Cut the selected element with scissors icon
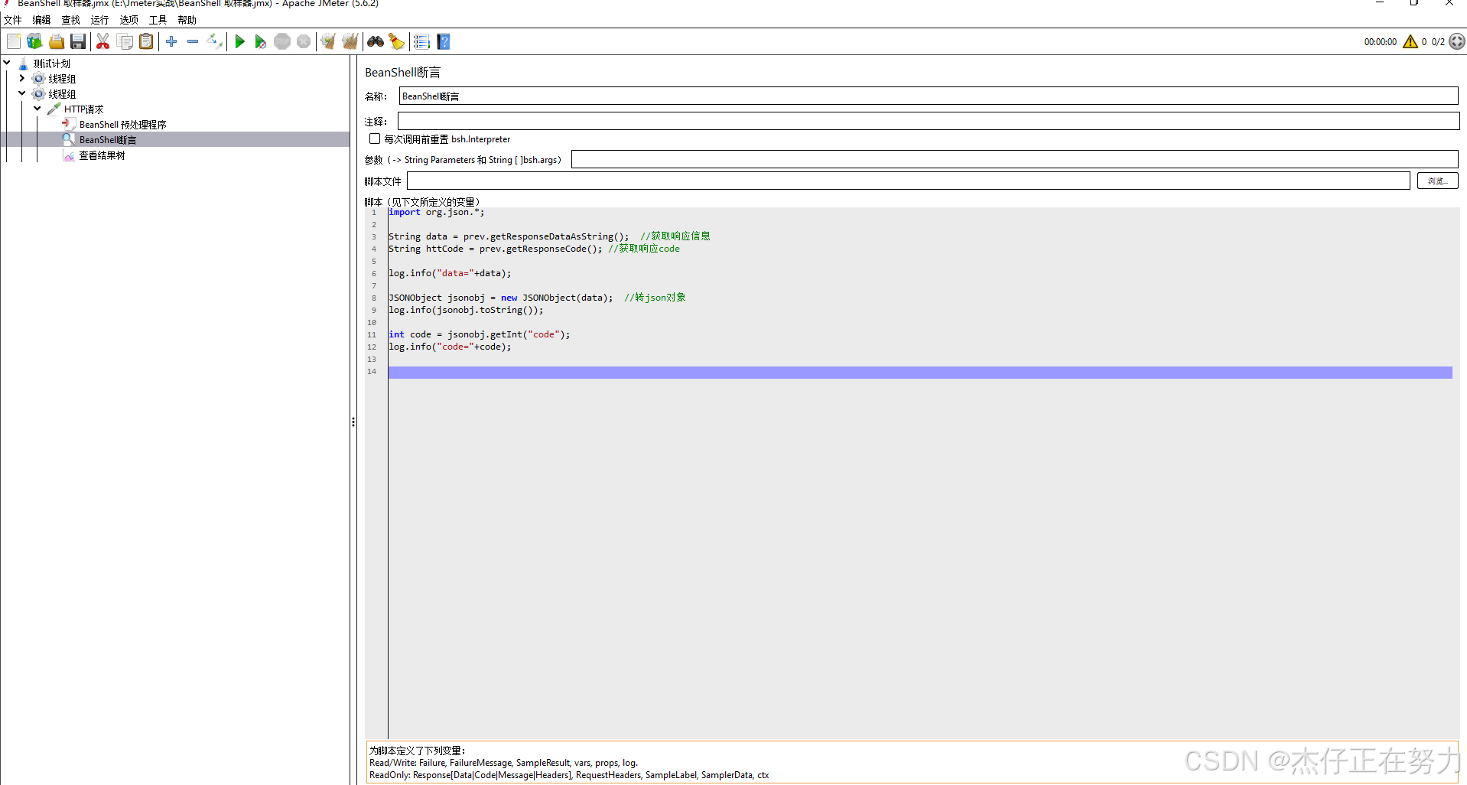 coord(102,41)
